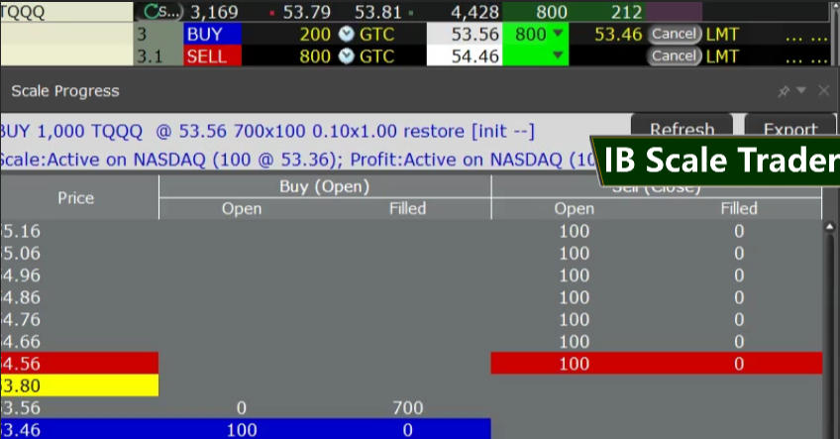Select the yellow 3.80 price row
The width and height of the screenshot is (840, 439).
(x=79, y=385)
